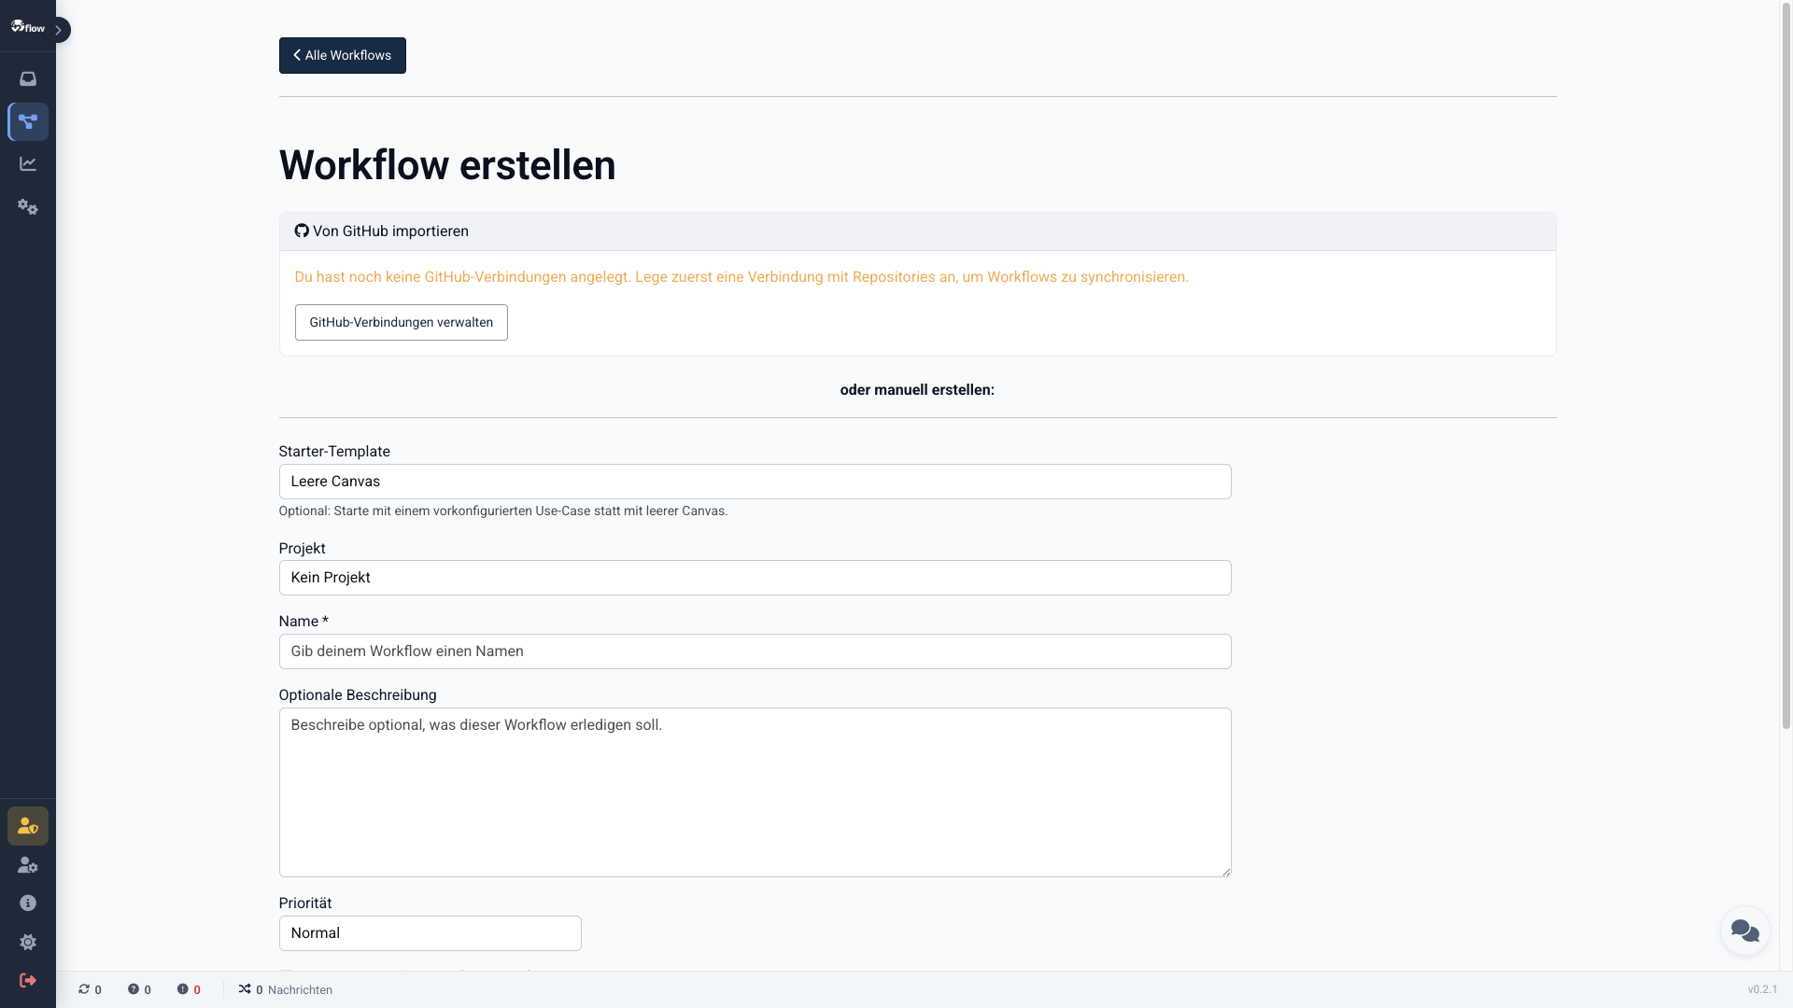Viewport: 1793px width, 1008px height.
Task: Click the Alle Workflows back button
Action: tap(342, 55)
